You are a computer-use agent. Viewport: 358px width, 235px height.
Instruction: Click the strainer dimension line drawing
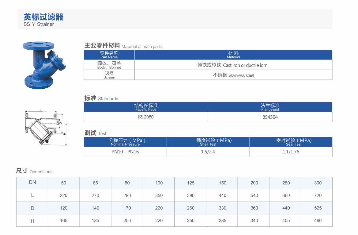point(45,127)
